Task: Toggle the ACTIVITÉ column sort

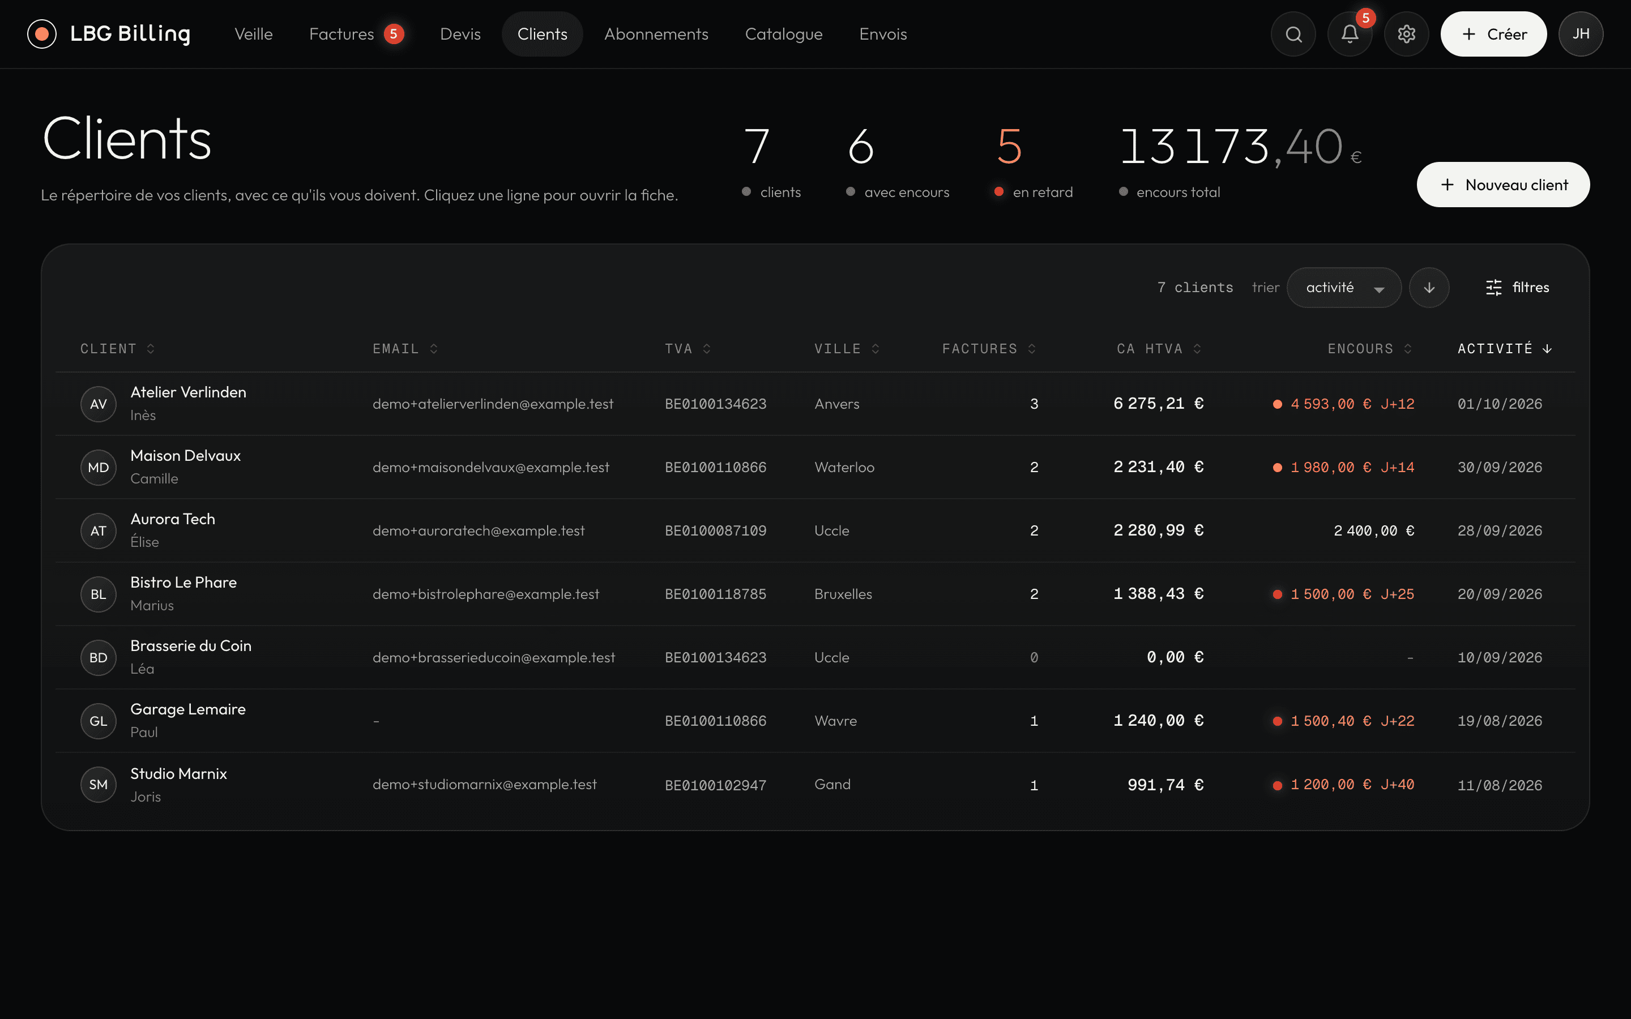Action: 1504,348
